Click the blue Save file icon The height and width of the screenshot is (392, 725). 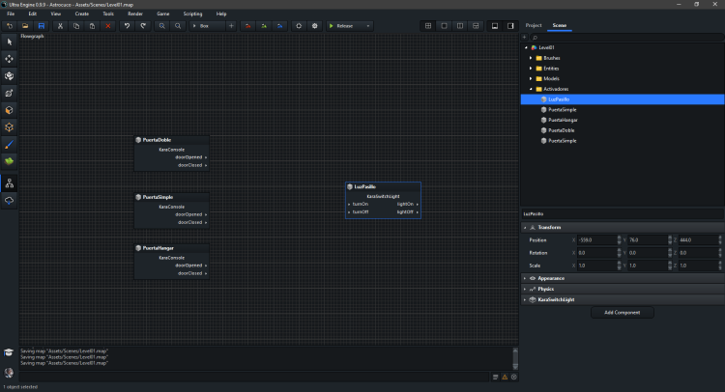[41, 25]
